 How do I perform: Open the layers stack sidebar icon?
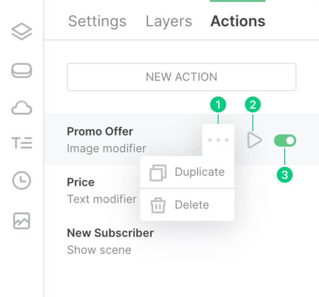pos(22,32)
